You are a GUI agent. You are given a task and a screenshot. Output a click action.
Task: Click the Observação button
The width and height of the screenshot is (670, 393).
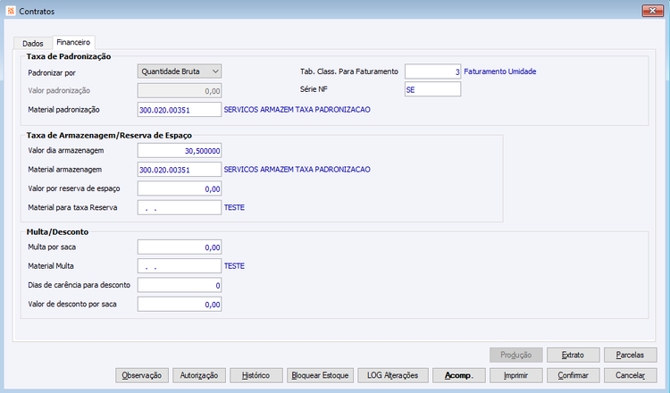[142, 375]
